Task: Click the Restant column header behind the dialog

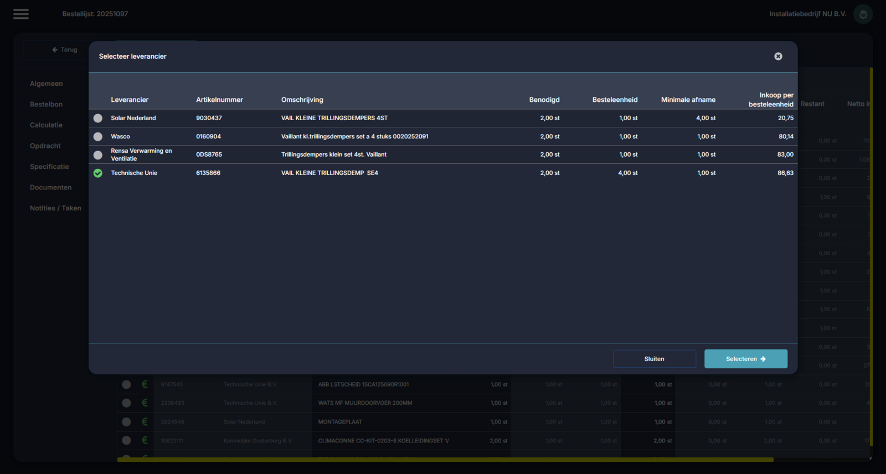Action: click(x=812, y=104)
